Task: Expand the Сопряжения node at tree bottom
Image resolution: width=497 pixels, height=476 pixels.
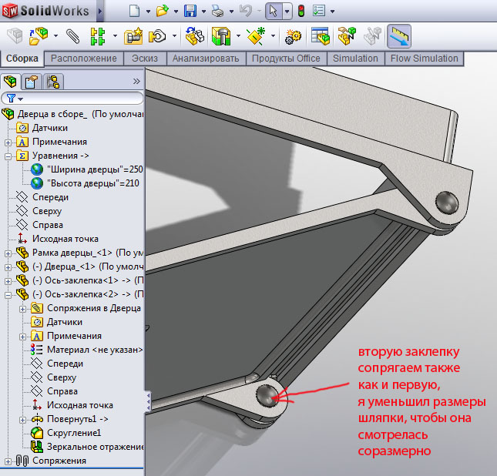Action: tap(8, 461)
